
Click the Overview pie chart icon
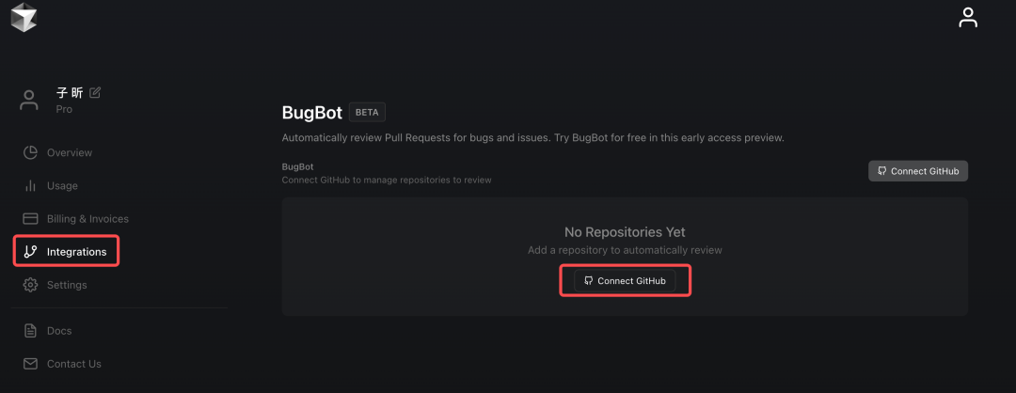point(30,152)
